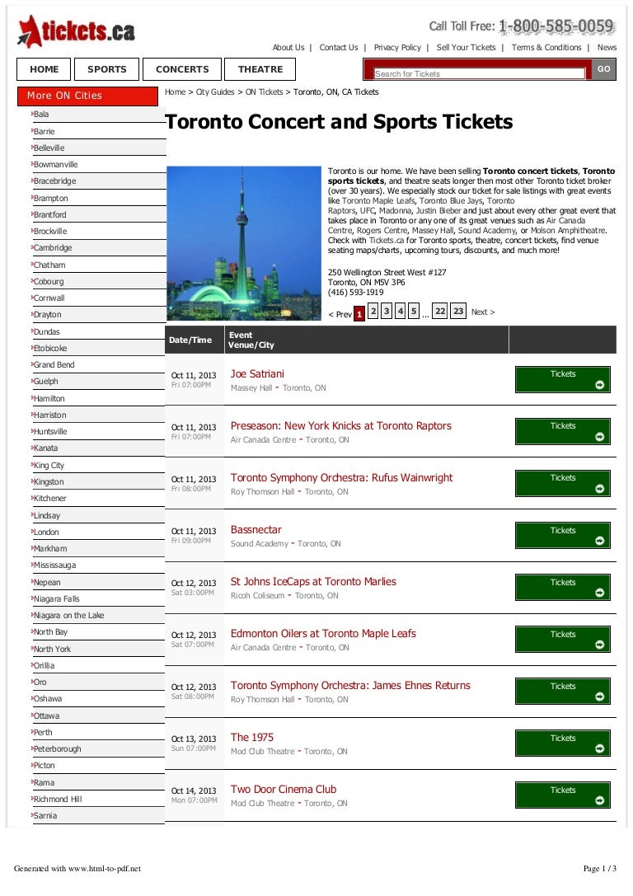Click Tickets button for James Ehnes Returns
Screen dimensions: 633x896
[x=563, y=692]
